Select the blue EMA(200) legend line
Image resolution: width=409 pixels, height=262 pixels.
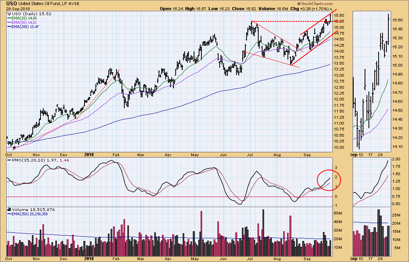(9, 26)
